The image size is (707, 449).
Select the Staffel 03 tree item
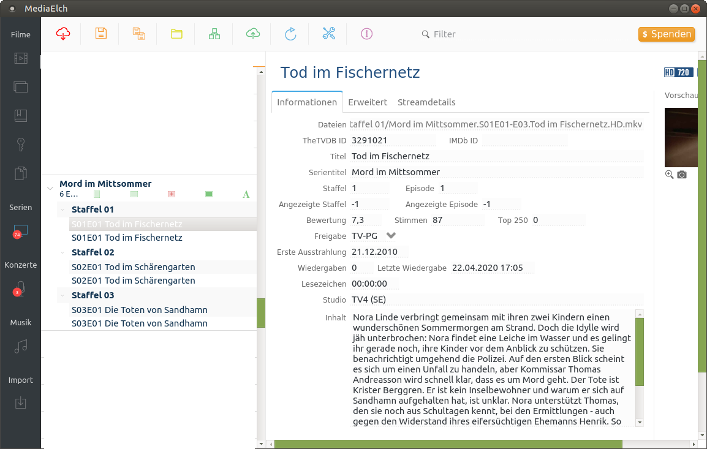(93, 295)
